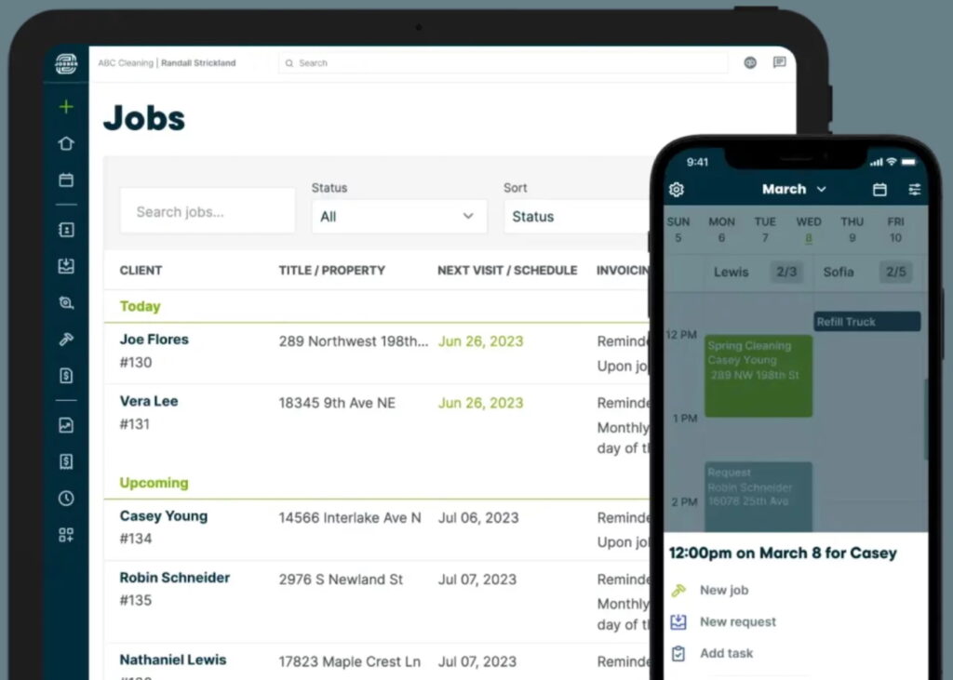Viewport: 953px width, 680px height.
Task: Expand the March month selector on phone
Action: pyautogui.click(x=794, y=189)
